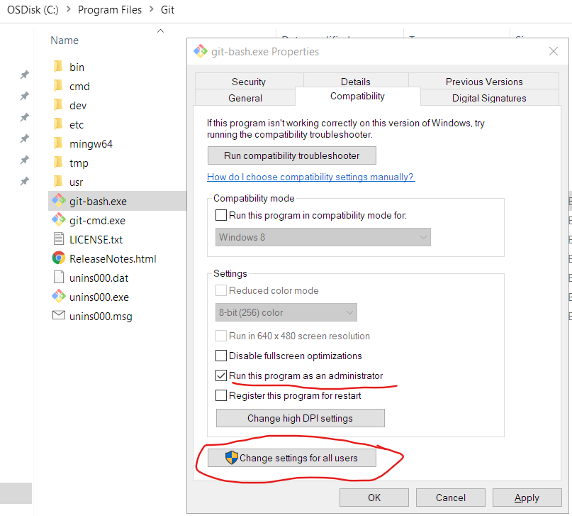Switch to the General tab
The image size is (572, 516).
click(x=245, y=98)
